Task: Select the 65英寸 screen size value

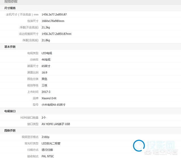Action: 46,66
